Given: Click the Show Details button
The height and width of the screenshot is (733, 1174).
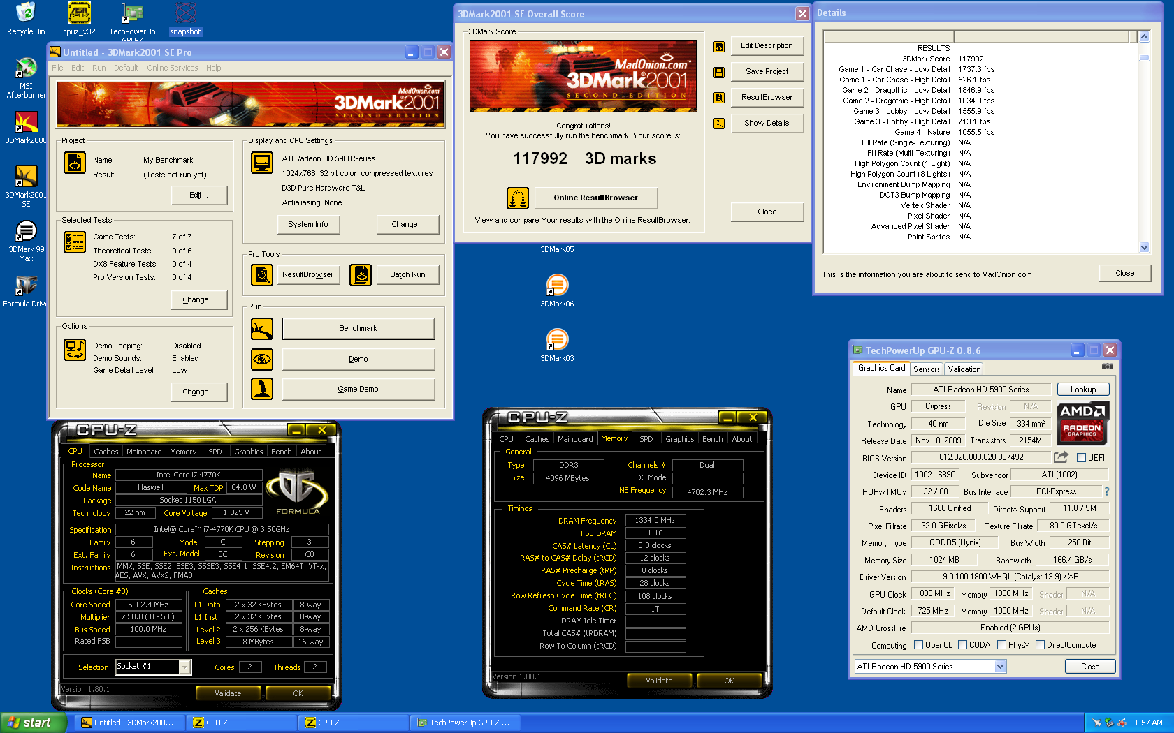Looking at the screenshot, I should pos(767,124).
